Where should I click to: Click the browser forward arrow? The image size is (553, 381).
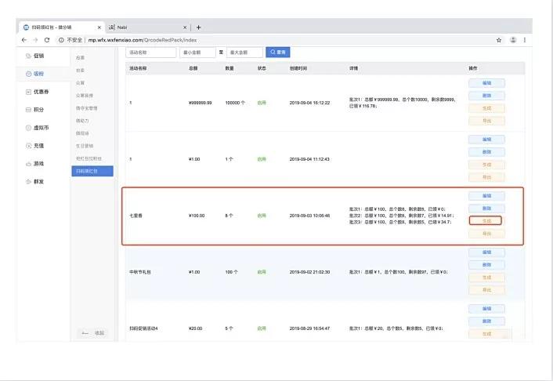[35, 40]
